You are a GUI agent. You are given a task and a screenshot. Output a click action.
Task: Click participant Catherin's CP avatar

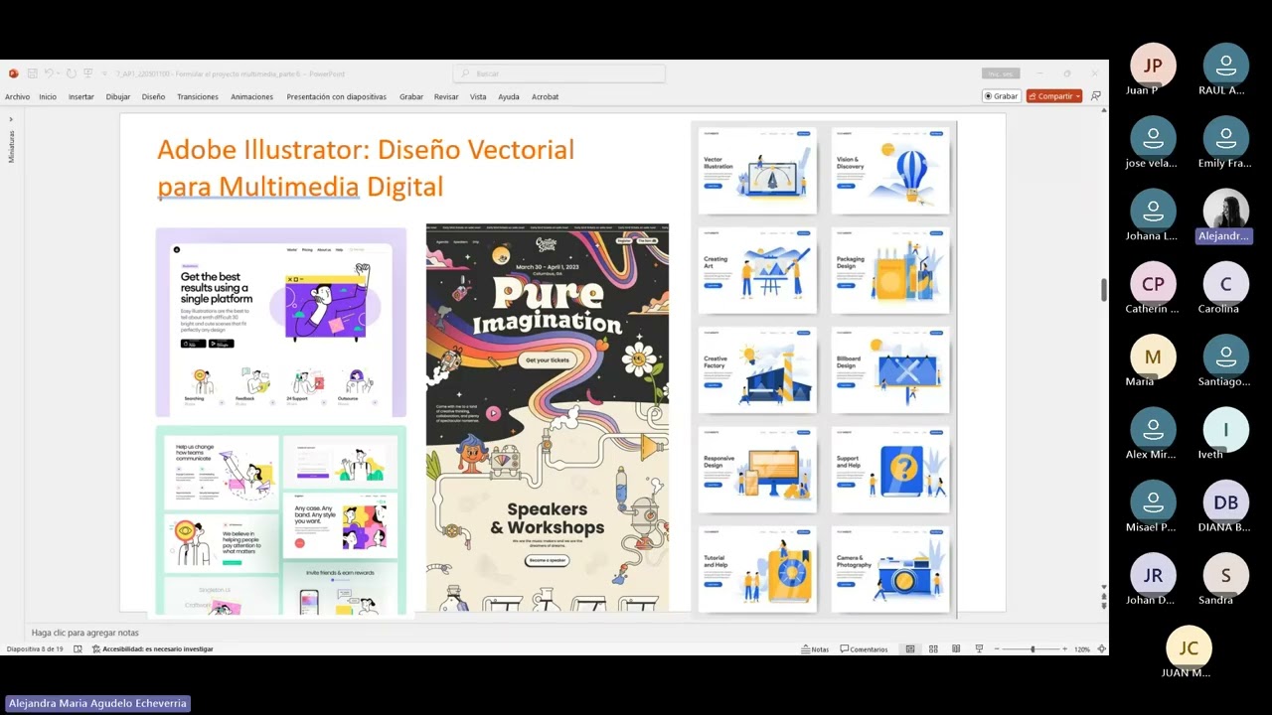[x=1153, y=284]
